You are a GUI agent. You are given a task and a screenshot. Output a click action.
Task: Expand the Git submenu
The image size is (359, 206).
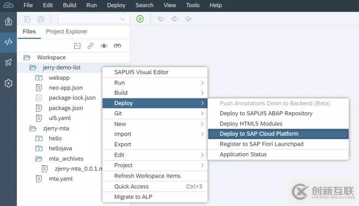155,113
